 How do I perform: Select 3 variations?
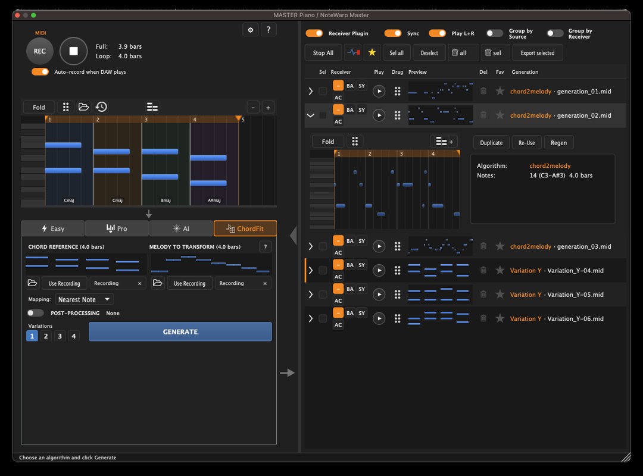(60, 336)
